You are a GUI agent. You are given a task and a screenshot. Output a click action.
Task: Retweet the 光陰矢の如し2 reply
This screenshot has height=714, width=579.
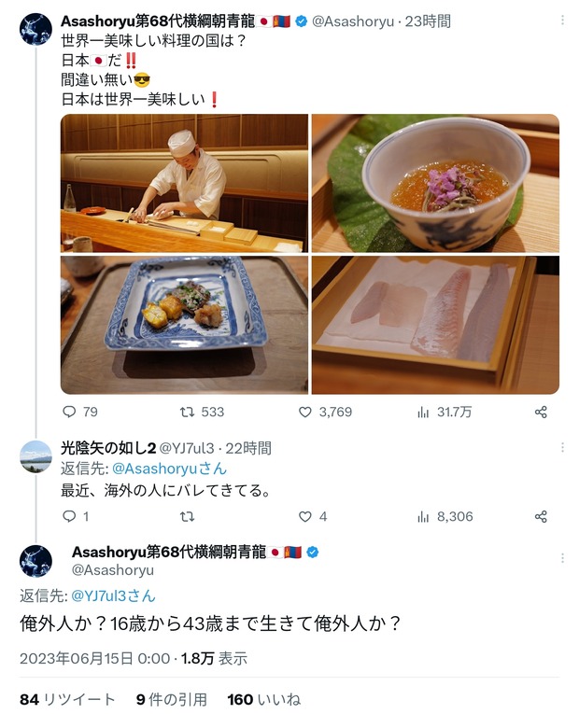click(187, 516)
